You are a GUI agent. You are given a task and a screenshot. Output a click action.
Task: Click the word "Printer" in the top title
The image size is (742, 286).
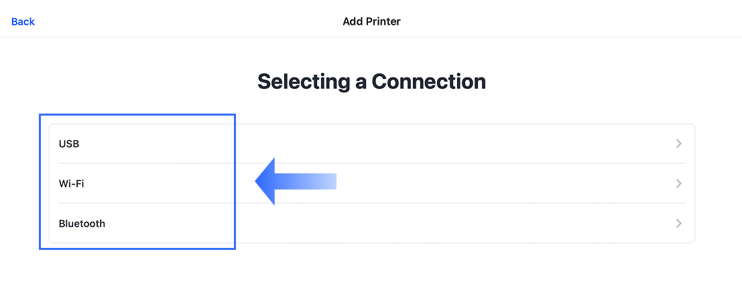tap(383, 21)
